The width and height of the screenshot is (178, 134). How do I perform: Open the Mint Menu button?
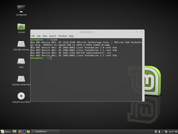[x=6, y=131]
